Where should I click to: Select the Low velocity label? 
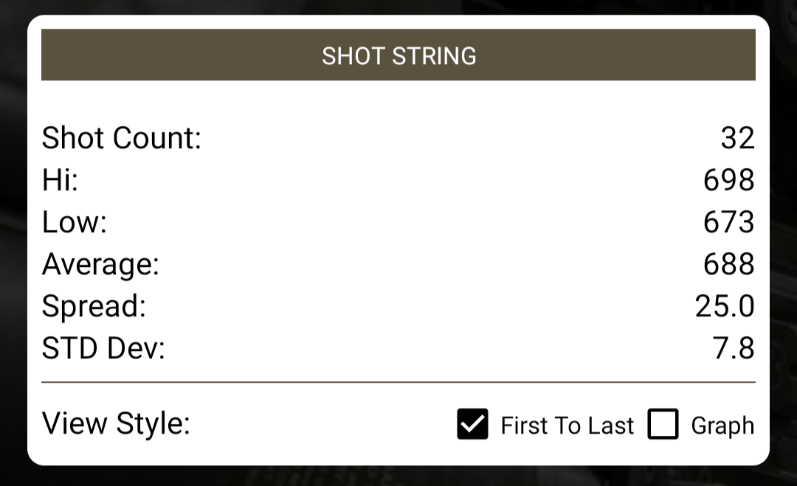pos(75,222)
